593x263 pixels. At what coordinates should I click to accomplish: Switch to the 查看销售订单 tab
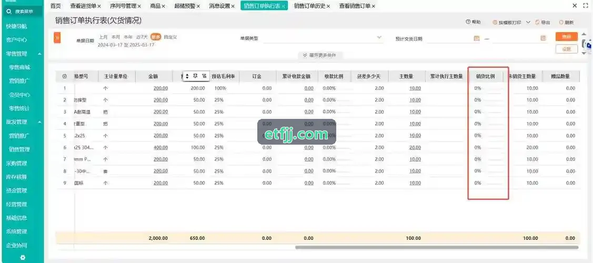[355, 6]
